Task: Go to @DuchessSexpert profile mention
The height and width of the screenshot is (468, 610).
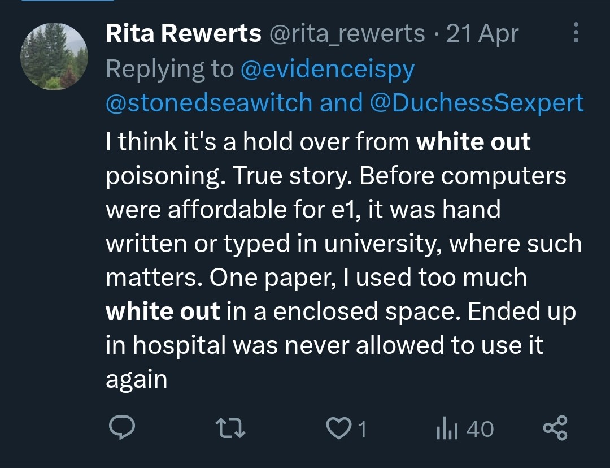Action: pos(477,103)
